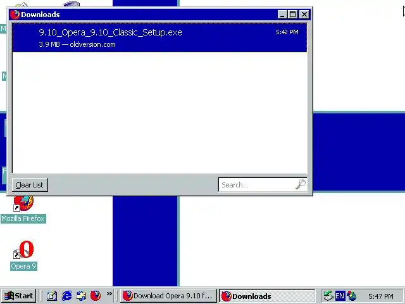
Task: Expand hidden Quick Launch items chevron
Action: 109,294
